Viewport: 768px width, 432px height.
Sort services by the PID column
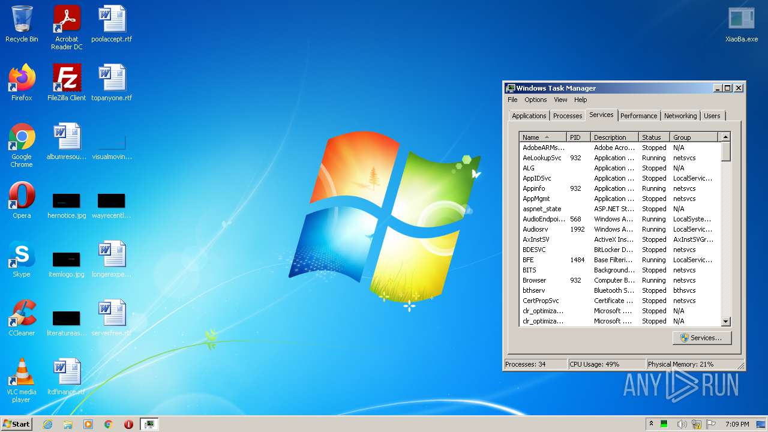pos(578,137)
